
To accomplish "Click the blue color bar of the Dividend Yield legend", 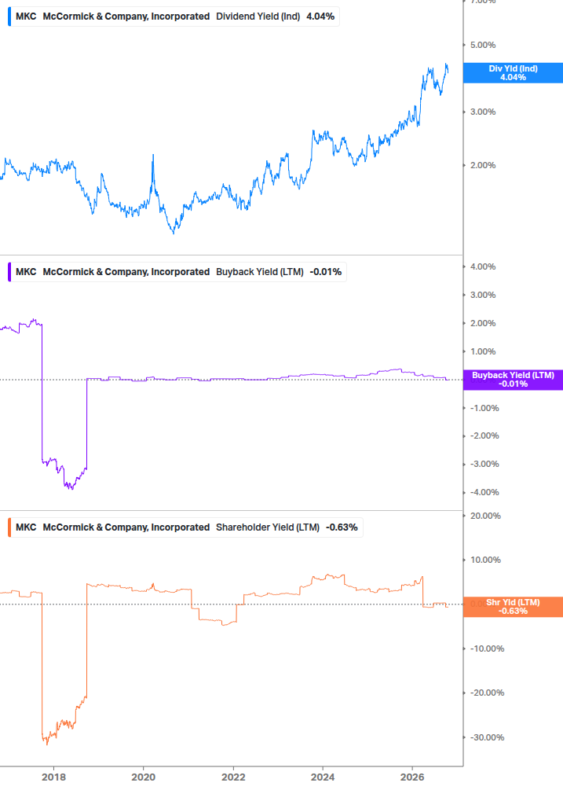I will click(x=9, y=17).
